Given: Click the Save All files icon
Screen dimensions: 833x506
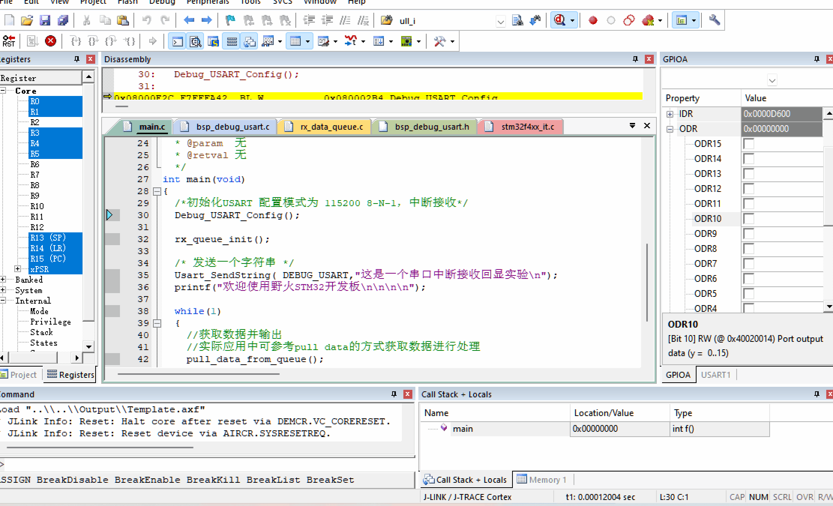Looking at the screenshot, I should tap(63, 20).
